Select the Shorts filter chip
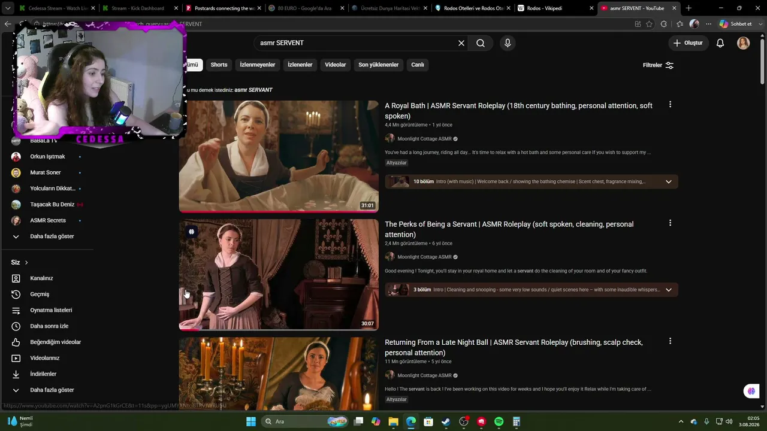Viewport: 767px width, 431px height. pyautogui.click(x=219, y=65)
